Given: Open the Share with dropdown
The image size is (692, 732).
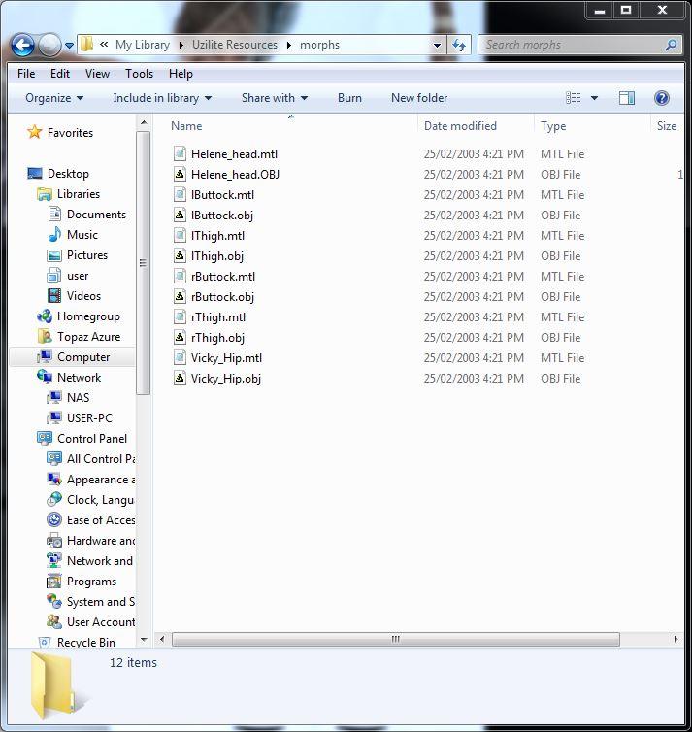Looking at the screenshot, I should 275,98.
